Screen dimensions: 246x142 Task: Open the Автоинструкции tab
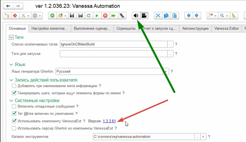pyautogui.click(x=195, y=29)
